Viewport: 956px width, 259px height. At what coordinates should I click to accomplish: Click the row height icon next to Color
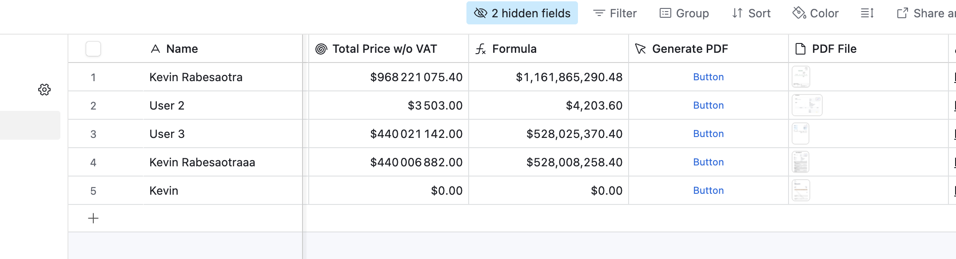868,13
